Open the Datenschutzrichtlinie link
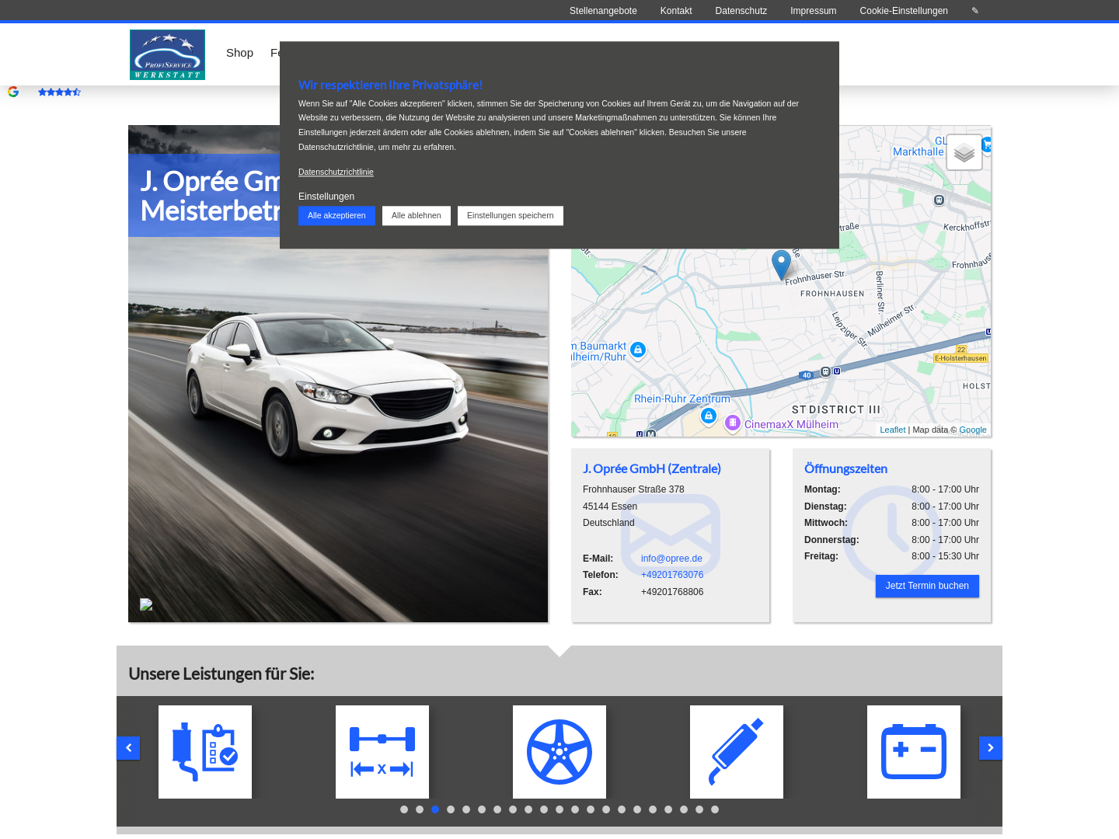 coord(336,172)
